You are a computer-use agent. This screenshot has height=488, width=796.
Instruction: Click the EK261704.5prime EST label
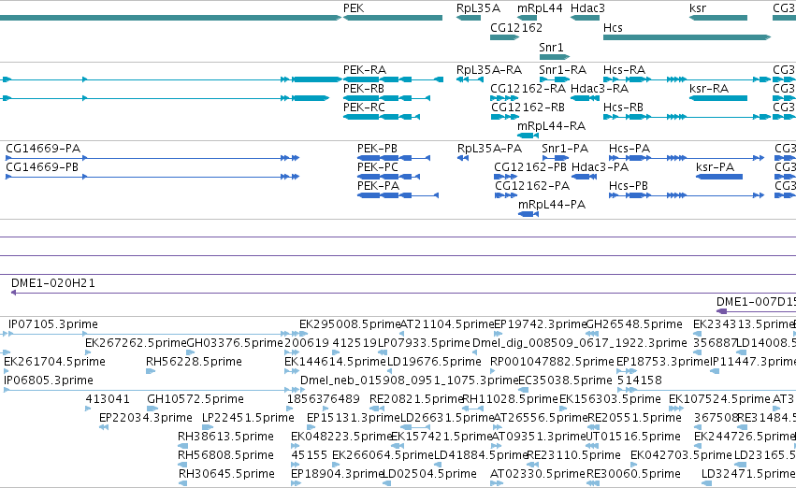click(54, 362)
